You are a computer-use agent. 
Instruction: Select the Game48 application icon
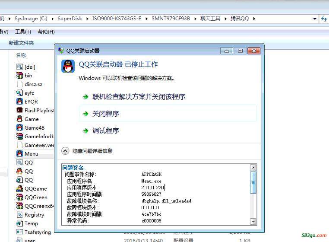pos(19,127)
